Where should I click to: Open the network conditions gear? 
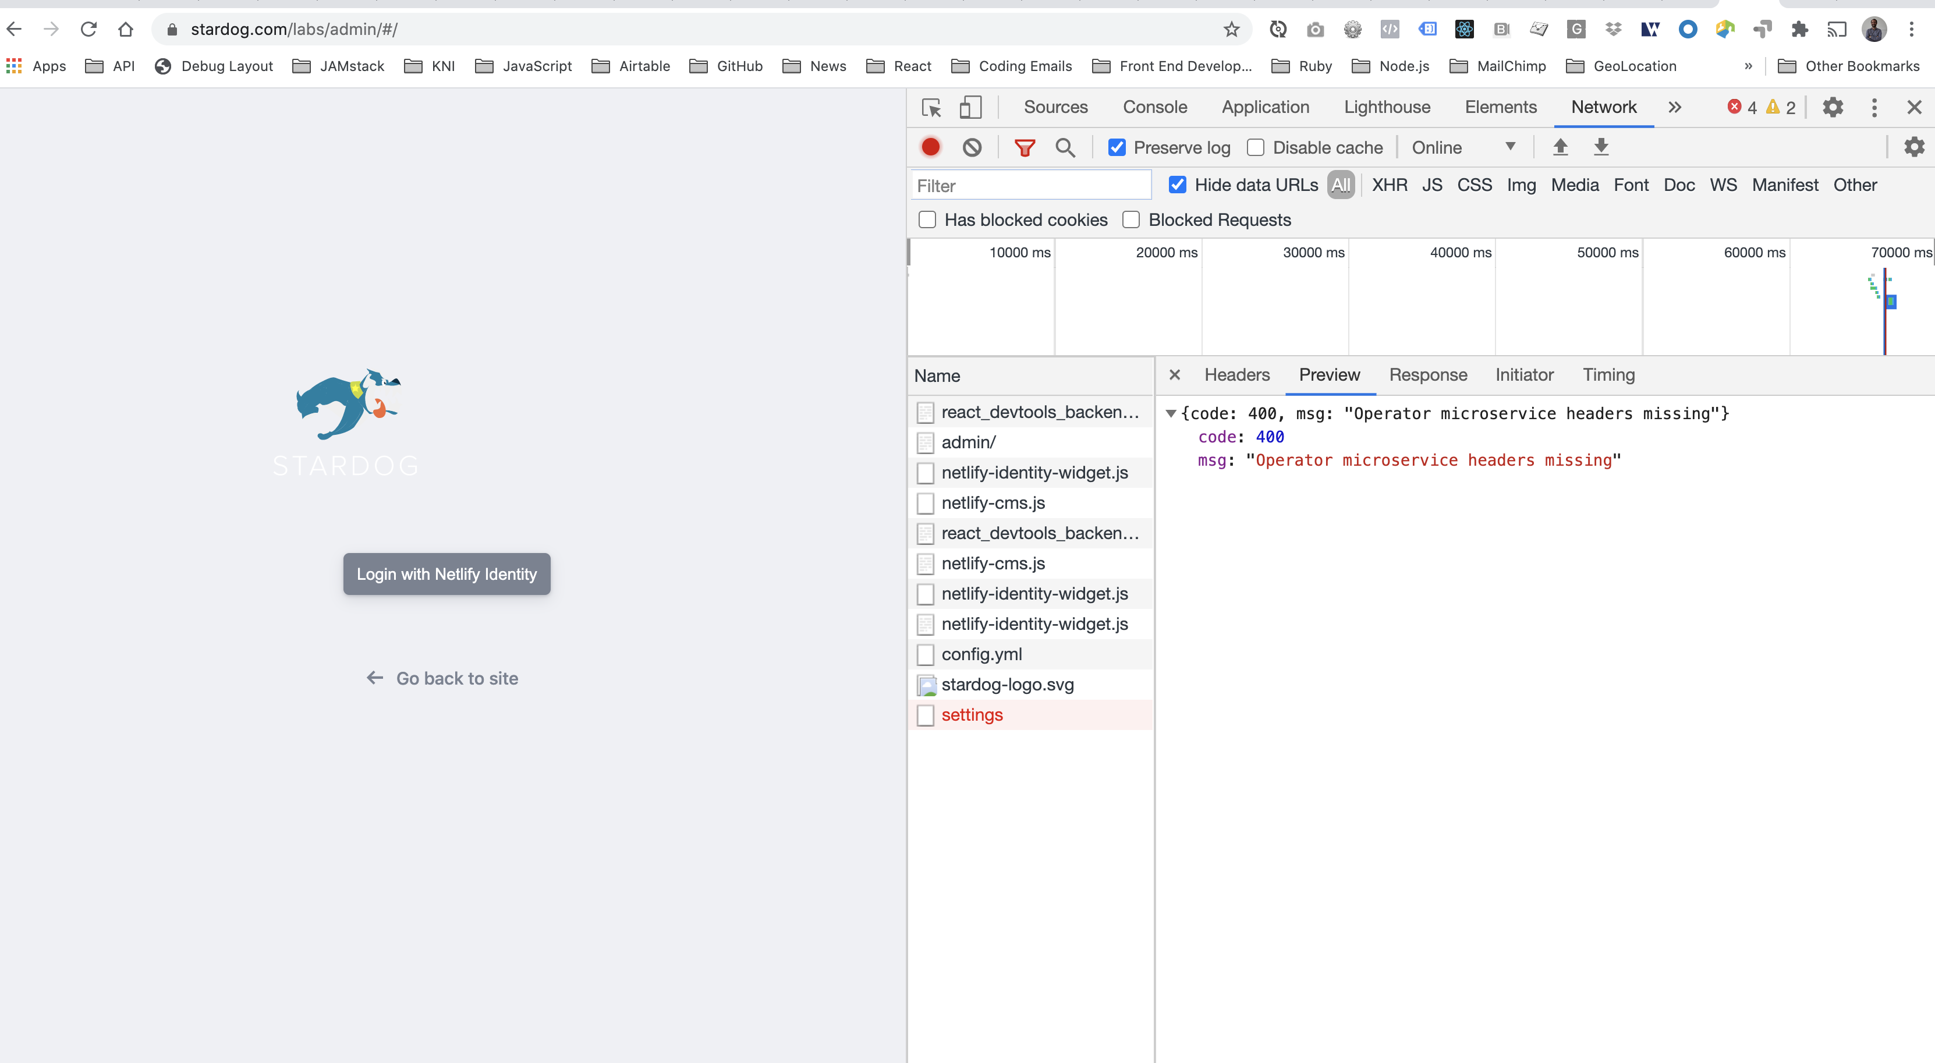tap(1914, 147)
